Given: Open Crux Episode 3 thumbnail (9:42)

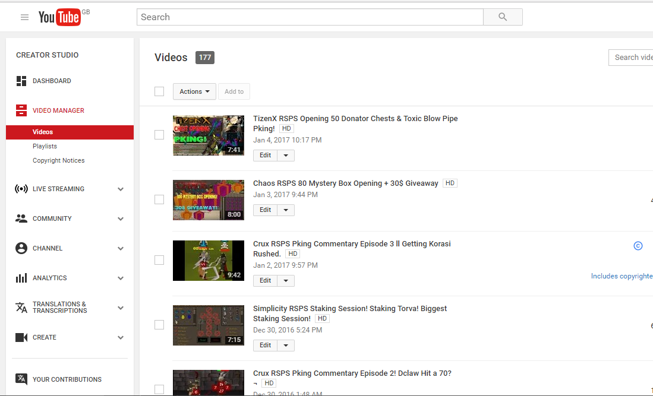Looking at the screenshot, I should 209,261.
